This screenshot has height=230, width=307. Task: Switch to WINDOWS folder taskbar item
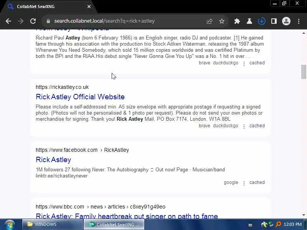(x=53, y=224)
